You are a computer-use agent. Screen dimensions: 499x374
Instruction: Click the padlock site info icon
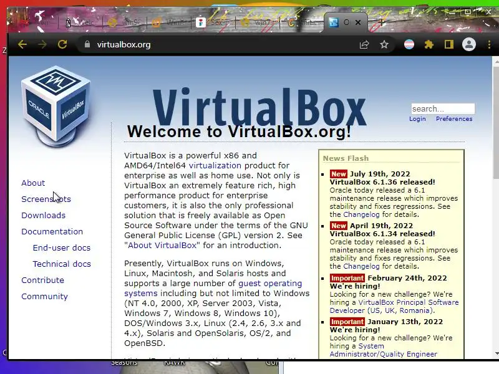click(x=87, y=44)
